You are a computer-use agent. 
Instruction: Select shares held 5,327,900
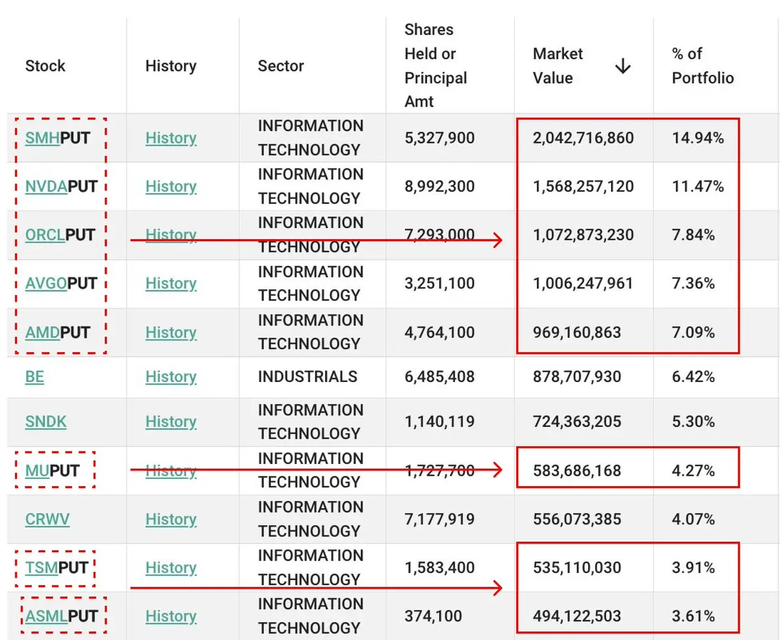pyautogui.click(x=439, y=138)
